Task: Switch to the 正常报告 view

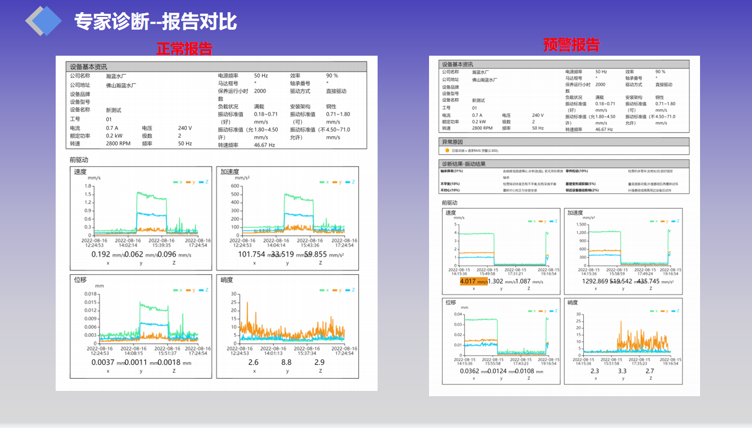Action: pyautogui.click(x=185, y=48)
